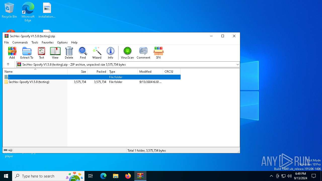The width and height of the screenshot is (322, 181).
Task: Select the installation image file on desktop
Action: click(x=47, y=11)
